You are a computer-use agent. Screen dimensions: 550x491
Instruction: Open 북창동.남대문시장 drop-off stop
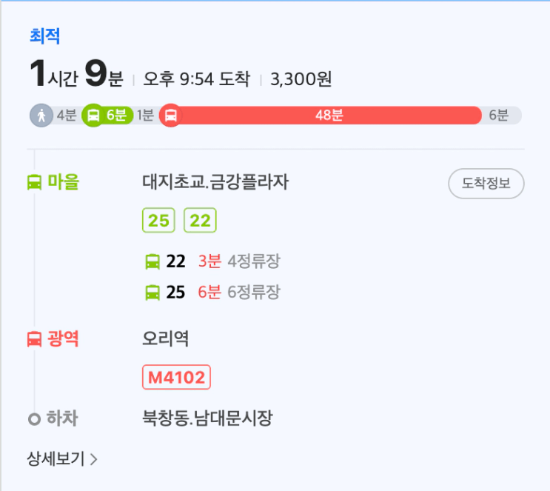pos(207,418)
